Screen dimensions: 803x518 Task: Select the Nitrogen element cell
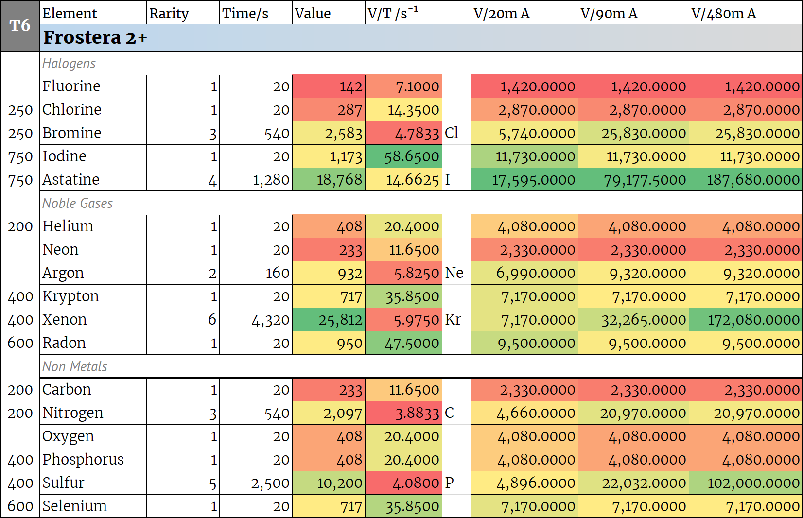click(93, 413)
